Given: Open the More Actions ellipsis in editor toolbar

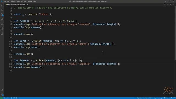Looking at the screenshot, I should [174, 4].
